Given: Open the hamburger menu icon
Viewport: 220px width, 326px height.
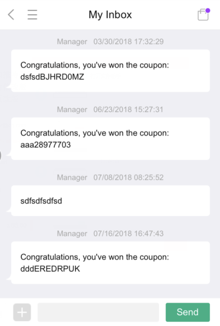Looking at the screenshot, I should (32, 15).
